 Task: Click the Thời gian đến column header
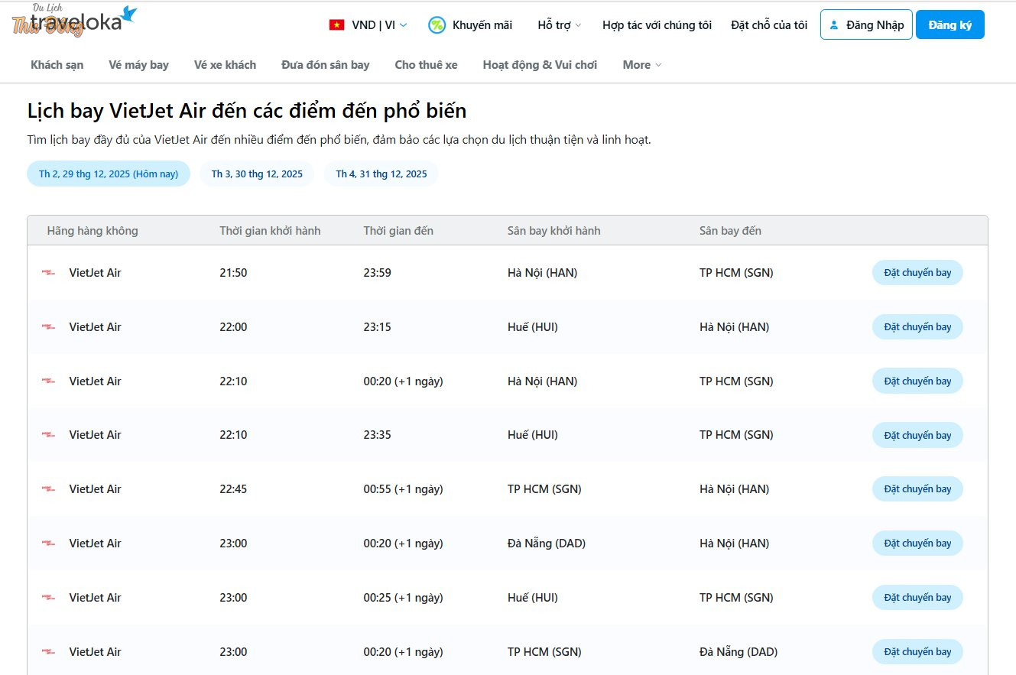tap(398, 231)
